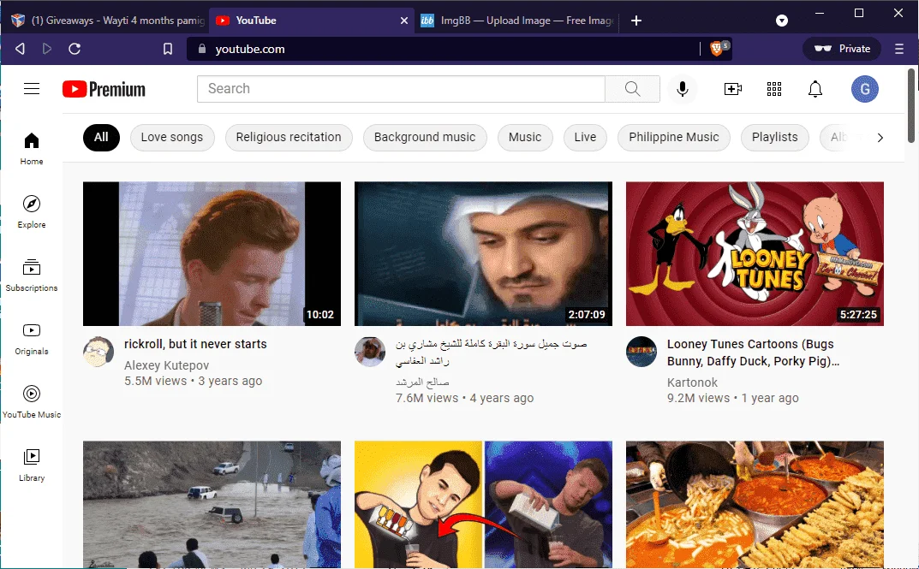The image size is (919, 569).
Task: Select the Live chip
Action: coord(585,138)
